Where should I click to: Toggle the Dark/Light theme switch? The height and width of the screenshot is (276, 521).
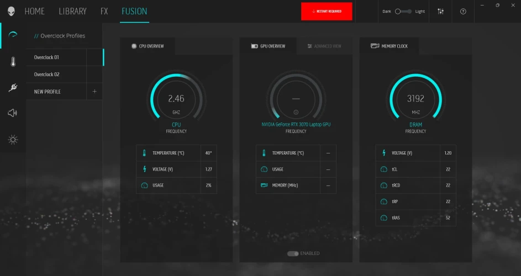point(403,12)
